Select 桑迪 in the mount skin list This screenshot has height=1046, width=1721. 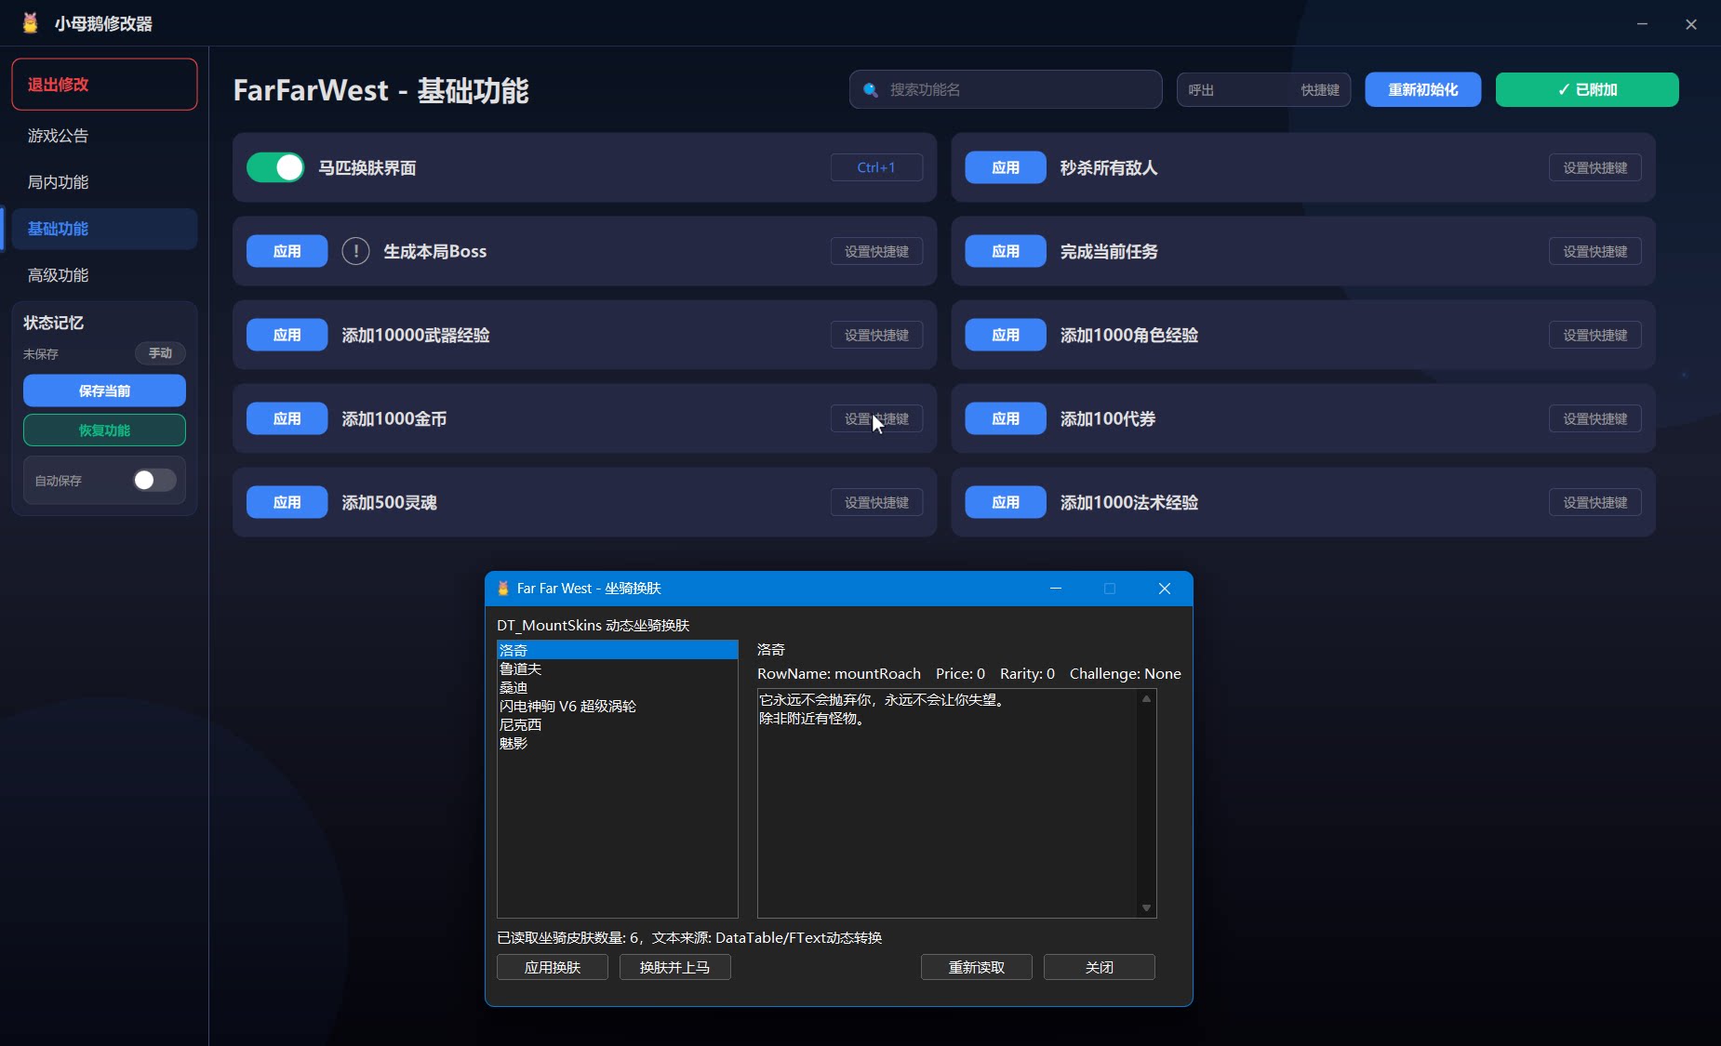pos(618,687)
